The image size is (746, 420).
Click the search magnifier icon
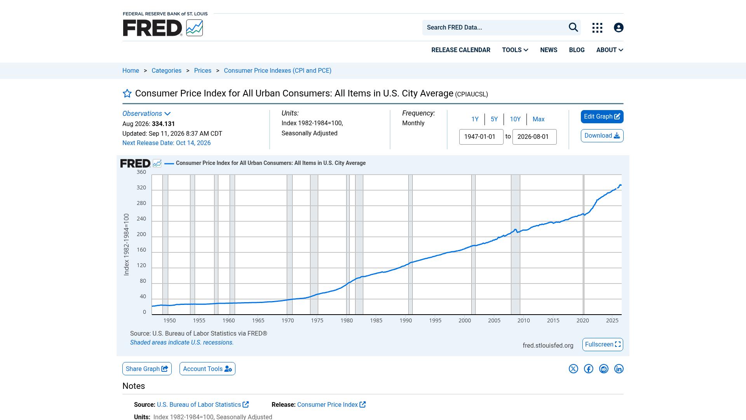573,27
